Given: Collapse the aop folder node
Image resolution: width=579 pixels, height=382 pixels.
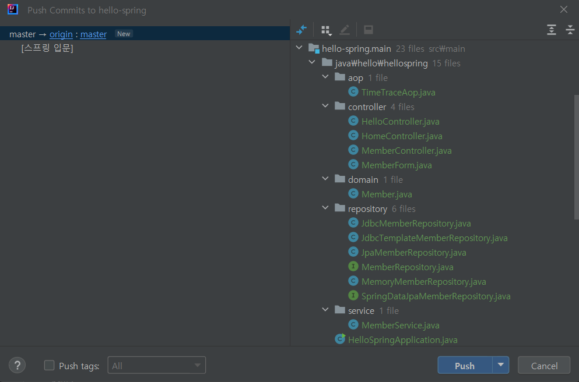Looking at the screenshot, I should click(325, 77).
